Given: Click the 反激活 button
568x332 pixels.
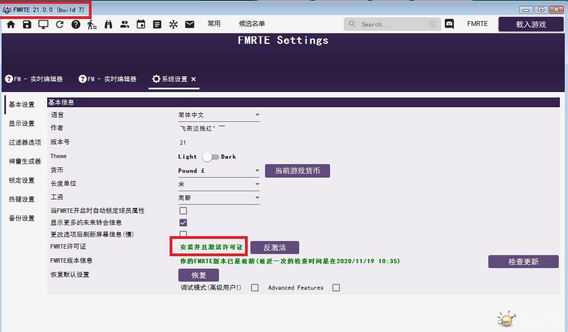Looking at the screenshot, I should coord(275,248).
